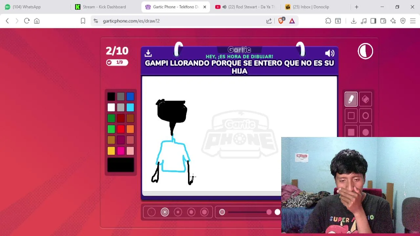Reload the Gartic Phone page
Viewport: 420px width, 236px height.
coord(27,21)
